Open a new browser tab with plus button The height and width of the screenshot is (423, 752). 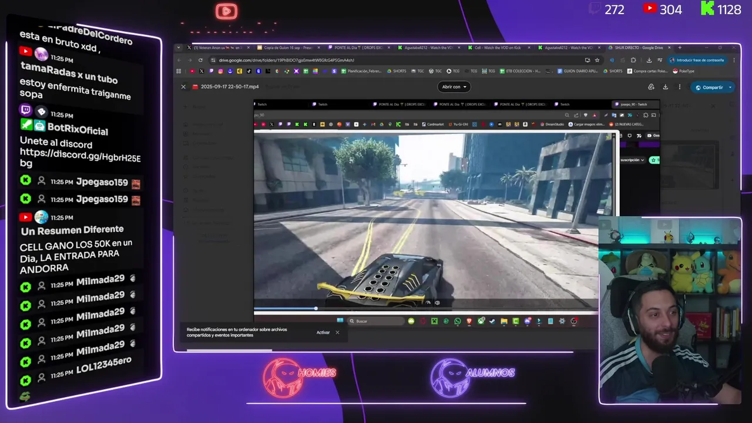[680, 48]
